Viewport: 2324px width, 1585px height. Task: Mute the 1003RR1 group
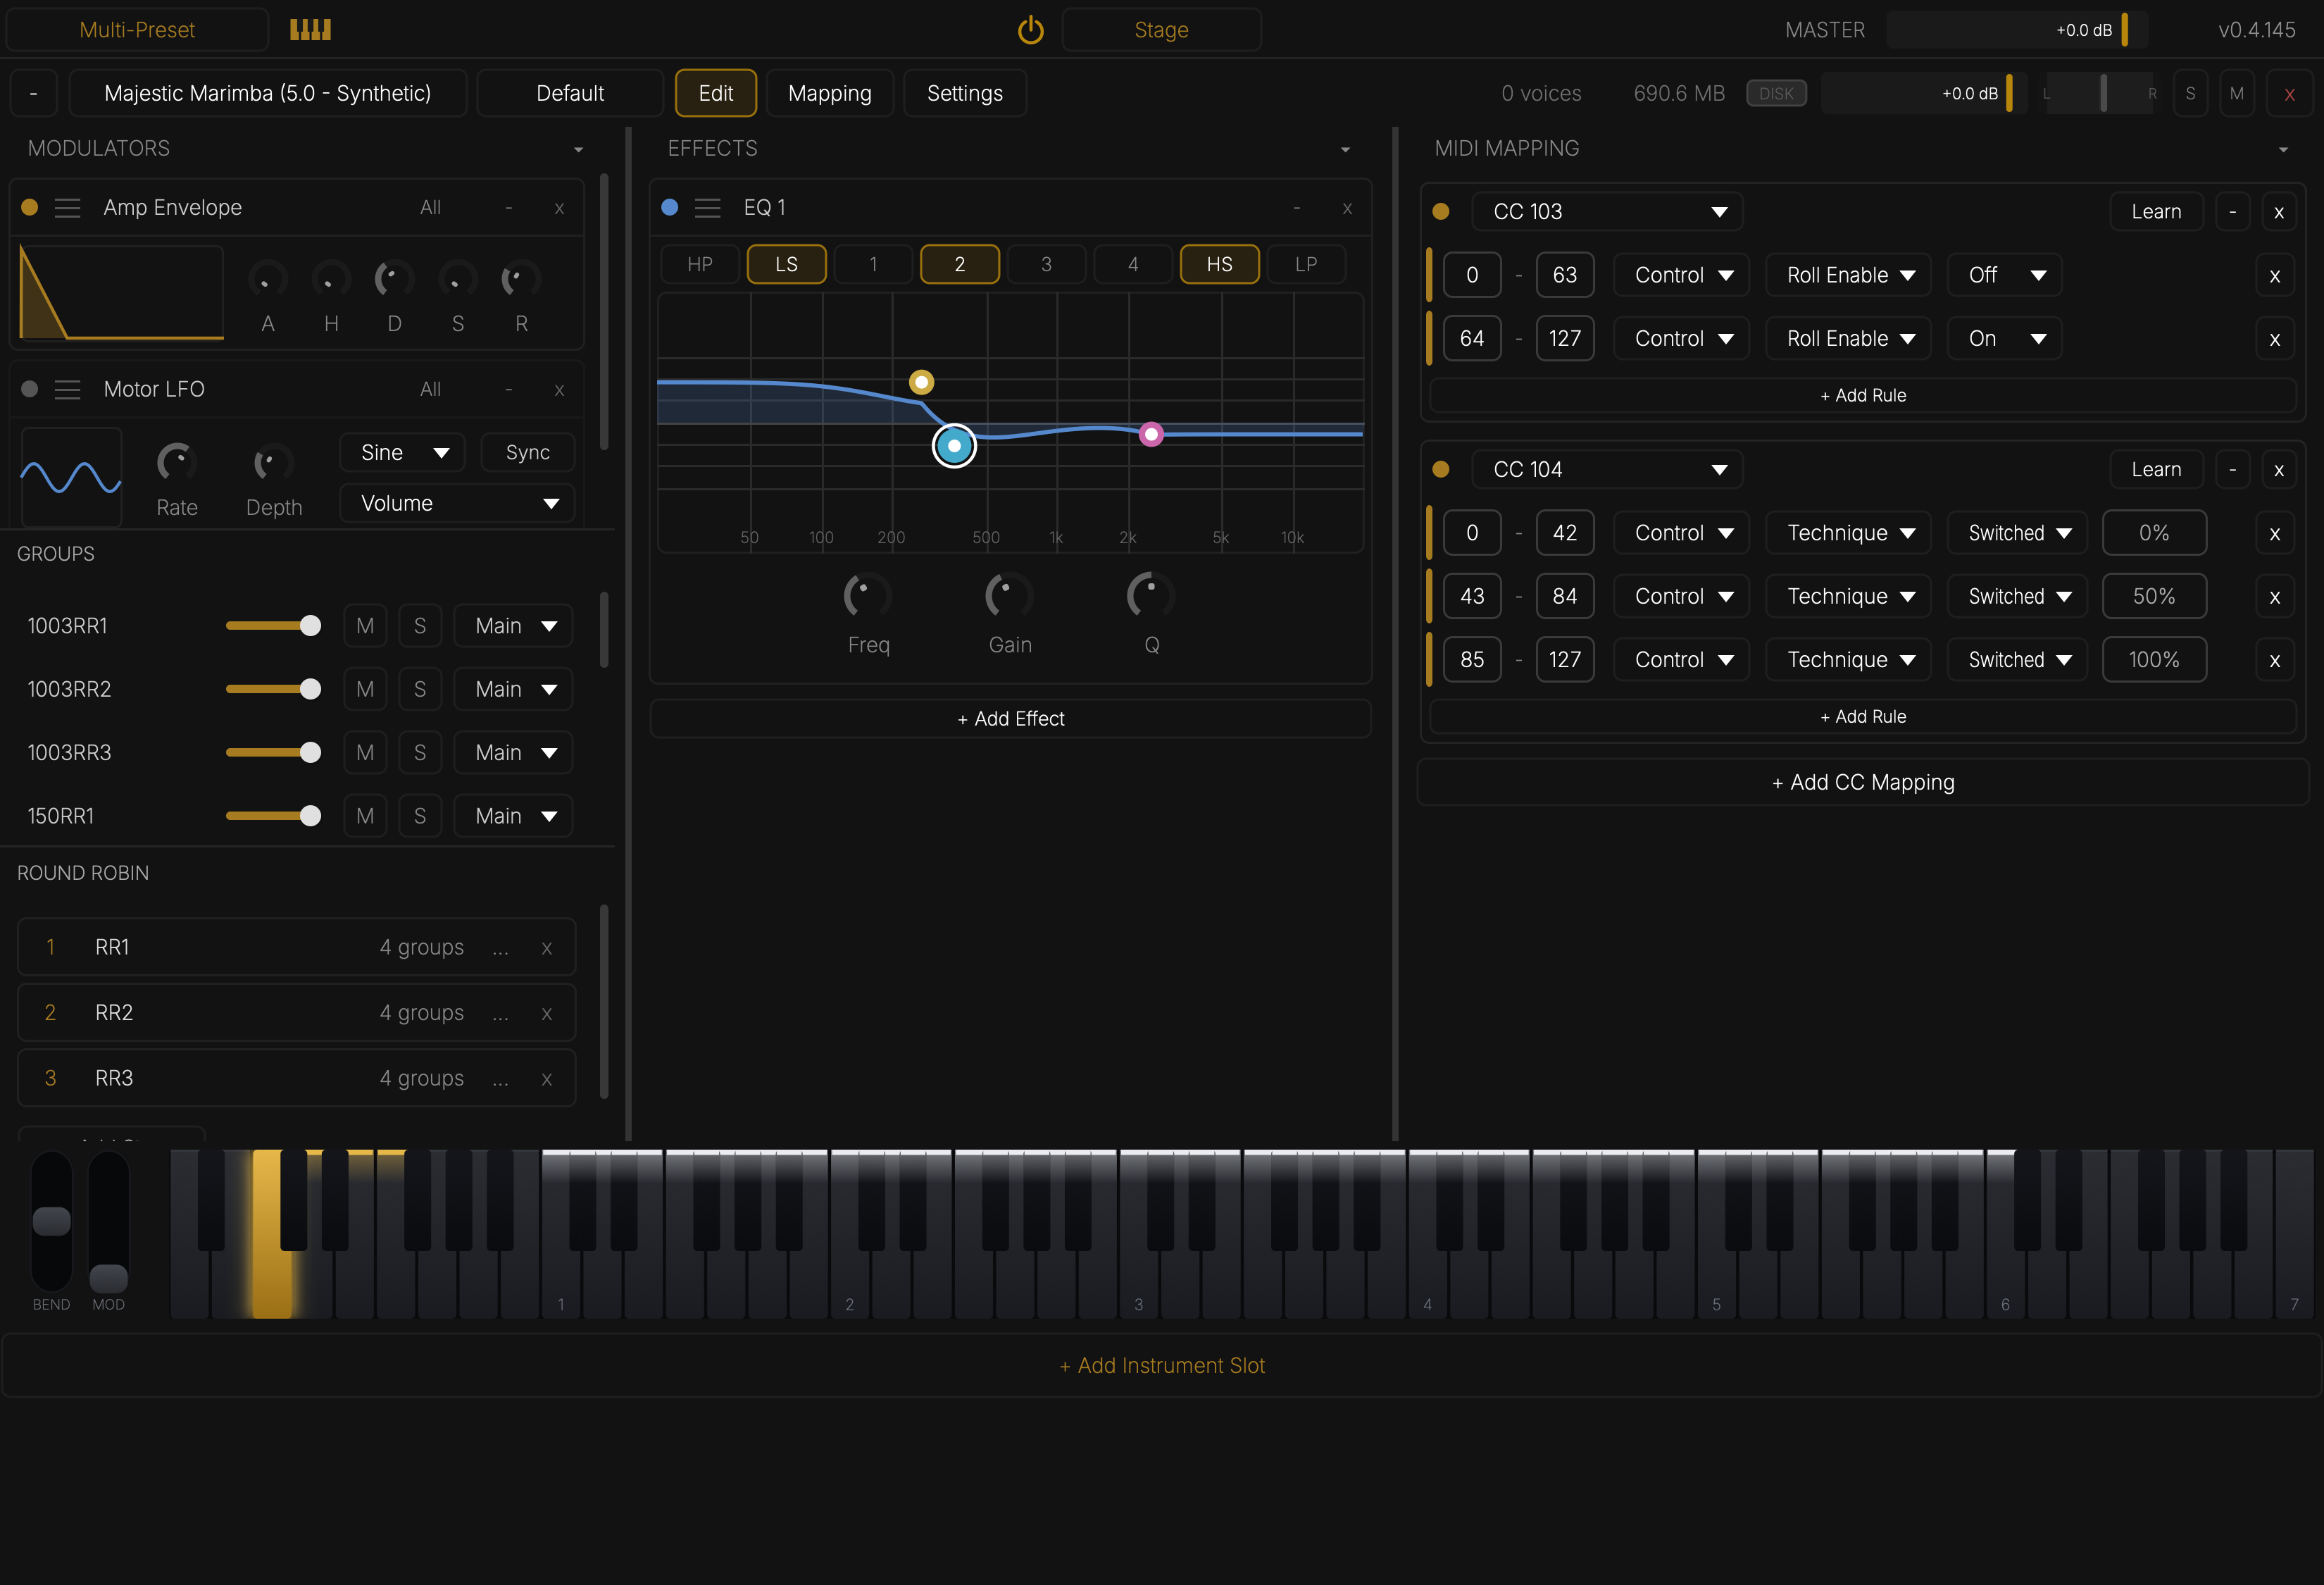365,626
